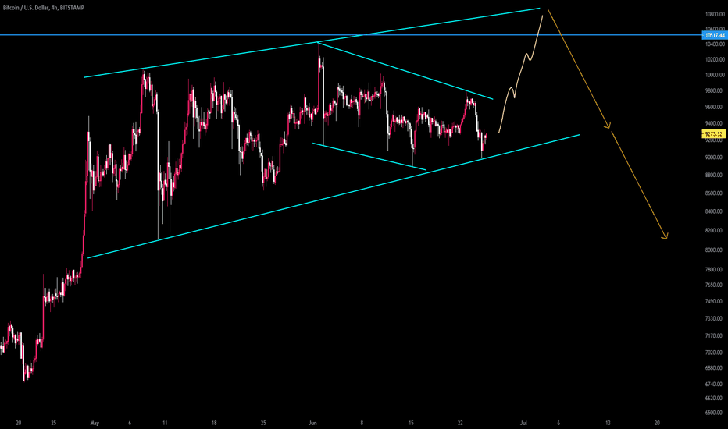Screen dimensions: 728x429
Task: Click the 8400.00 price axis label
Action: coord(715,211)
